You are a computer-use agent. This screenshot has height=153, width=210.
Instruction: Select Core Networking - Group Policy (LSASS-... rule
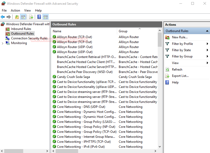86,122
